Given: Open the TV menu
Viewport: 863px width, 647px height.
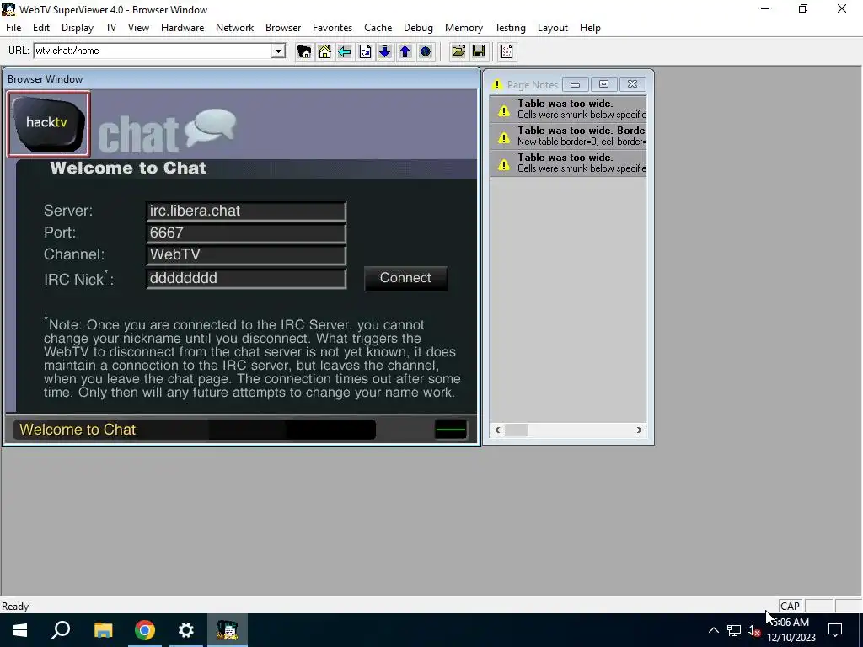Looking at the screenshot, I should [x=110, y=28].
